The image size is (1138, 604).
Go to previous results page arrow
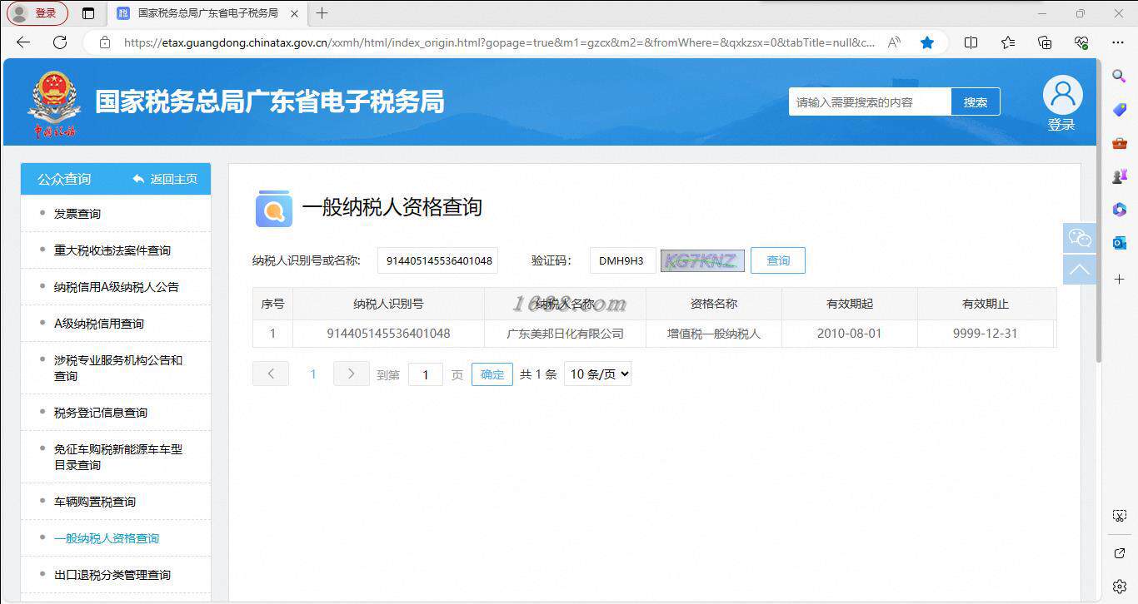coord(271,374)
